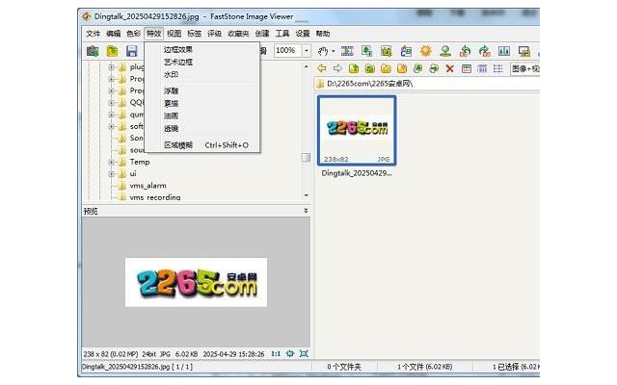
Task: Click the compare selected images icon
Action: point(504,51)
